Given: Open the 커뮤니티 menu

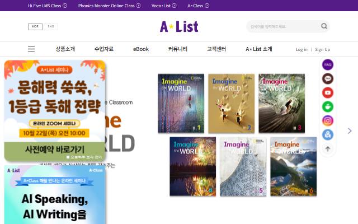Looking at the screenshot, I should tap(178, 49).
